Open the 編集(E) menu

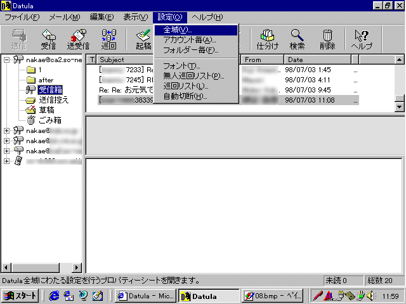(101, 17)
